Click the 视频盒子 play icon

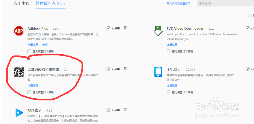[x=19, y=113]
